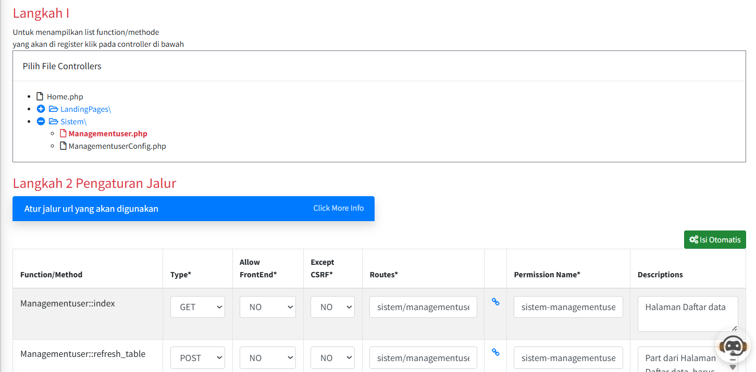Select ManagementuserConfig.php controller

[x=117, y=146]
